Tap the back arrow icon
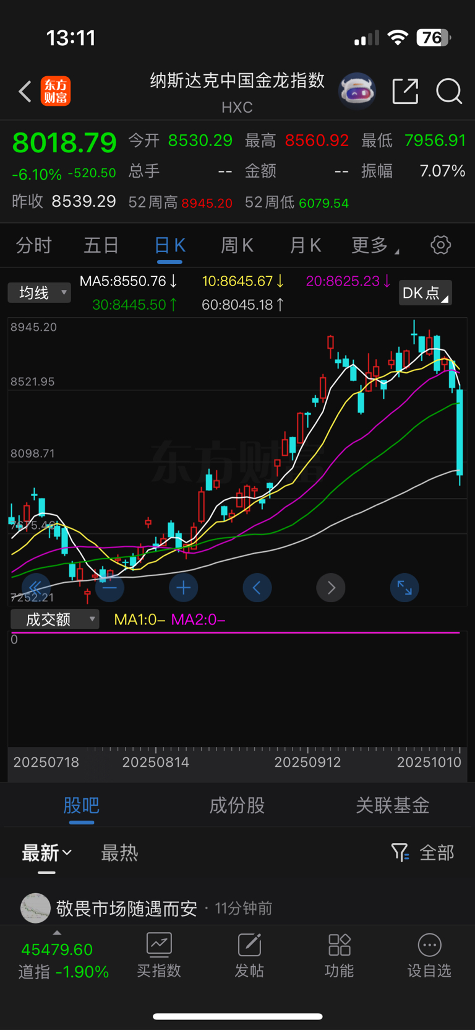The width and height of the screenshot is (475, 1030). tap(25, 92)
